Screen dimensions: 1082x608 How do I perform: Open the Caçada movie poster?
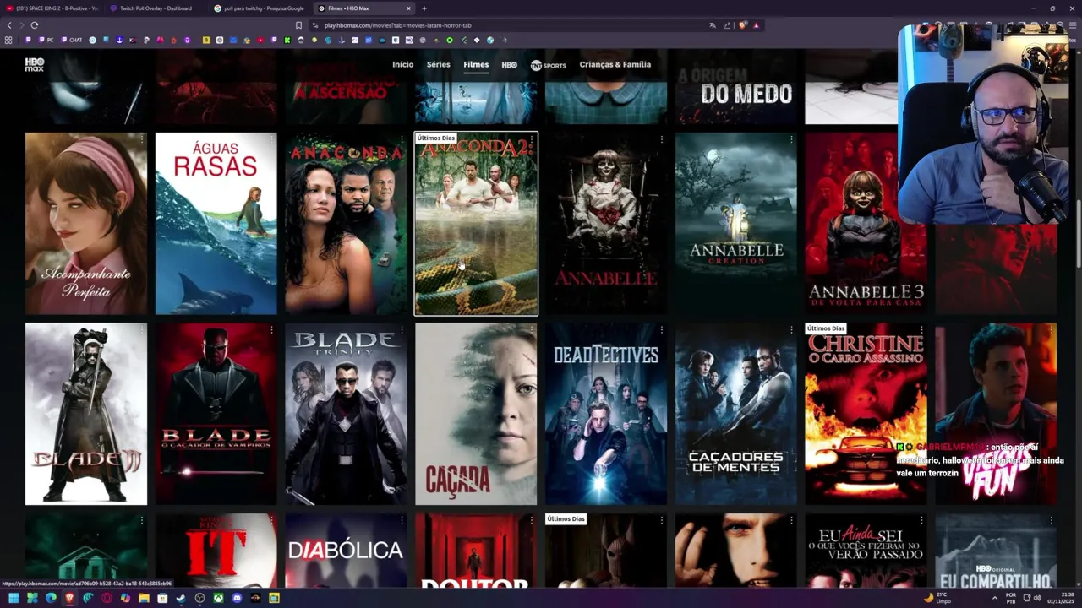pyautogui.click(x=476, y=414)
